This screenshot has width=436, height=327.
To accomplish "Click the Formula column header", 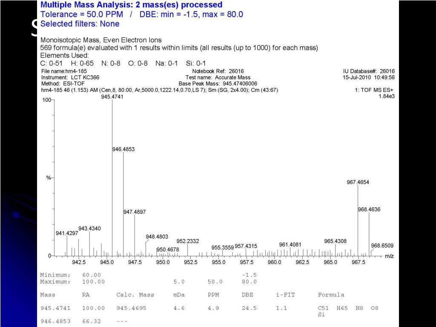I will point(331,295).
